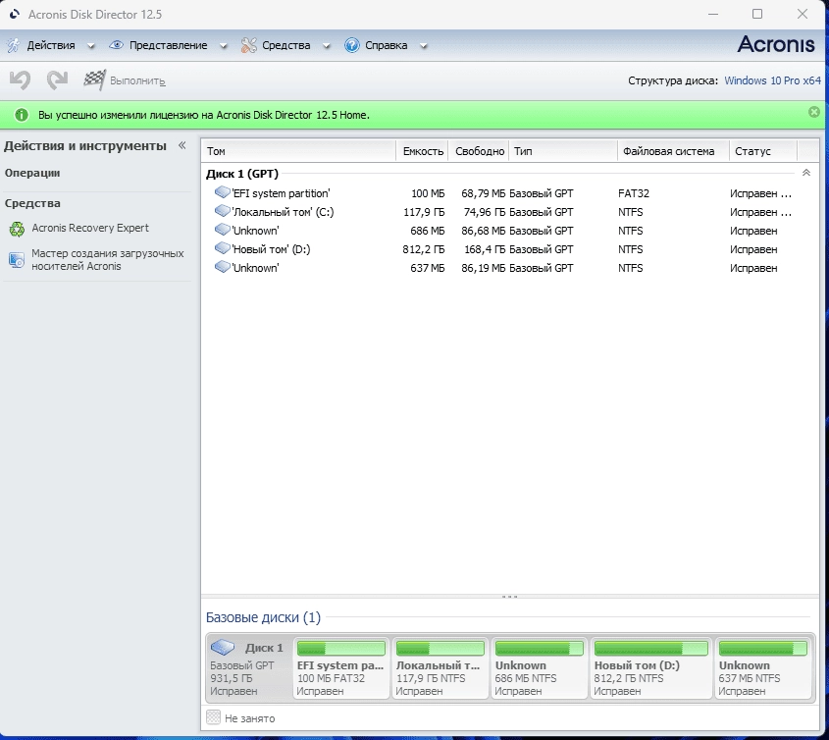Click the checkered flag Execute icon
Screen dimensions: 829x740
point(94,79)
